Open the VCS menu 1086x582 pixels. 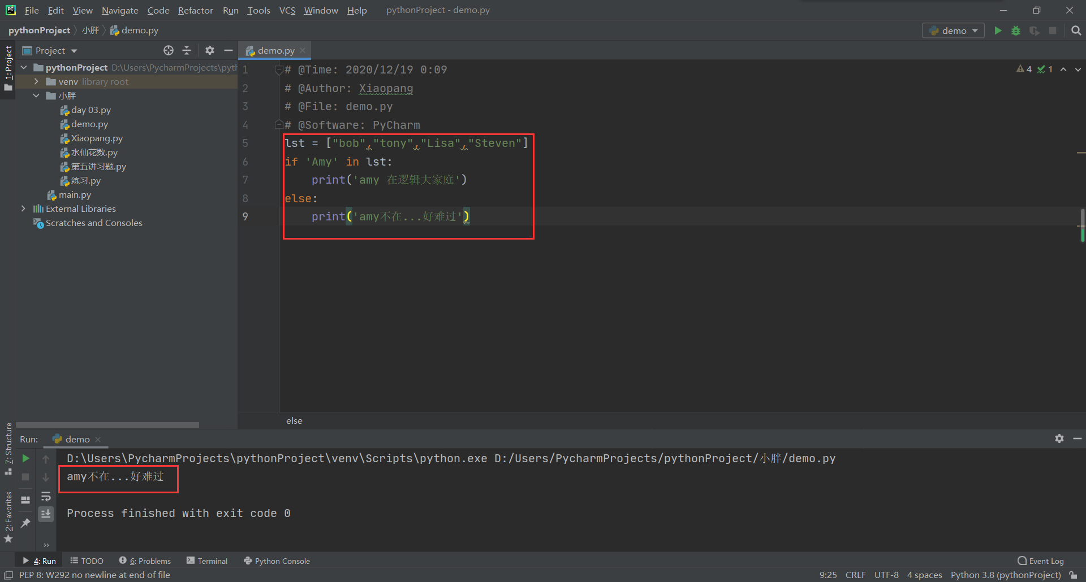287,10
